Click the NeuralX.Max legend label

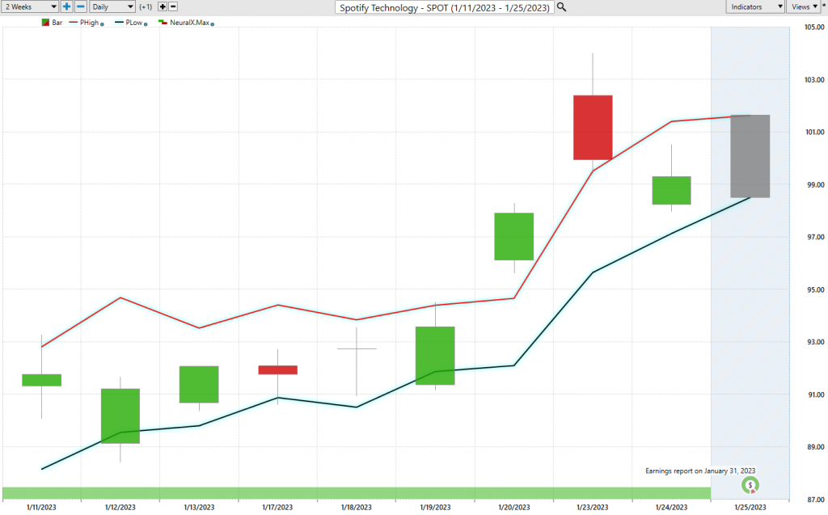tap(189, 23)
